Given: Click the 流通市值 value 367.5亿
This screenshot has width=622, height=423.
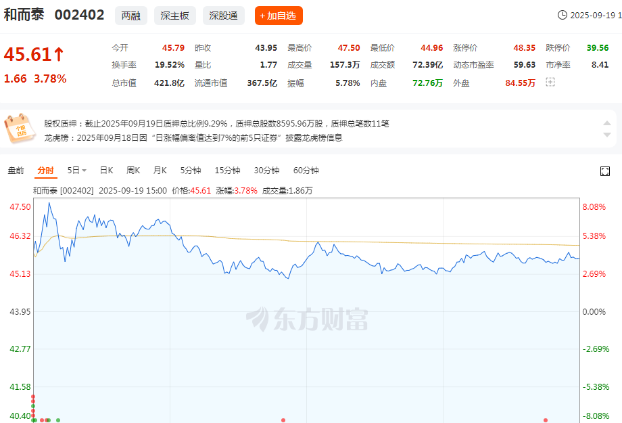Looking at the screenshot, I should 262,83.
